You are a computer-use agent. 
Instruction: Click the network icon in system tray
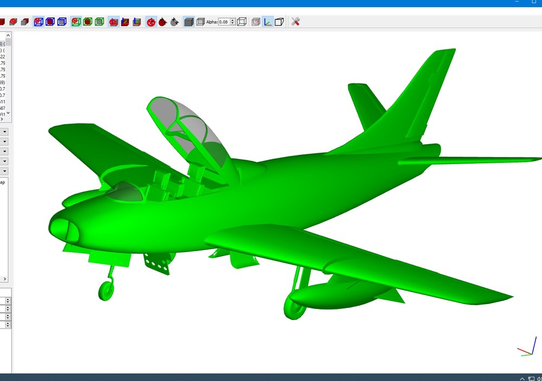click(531, 379)
